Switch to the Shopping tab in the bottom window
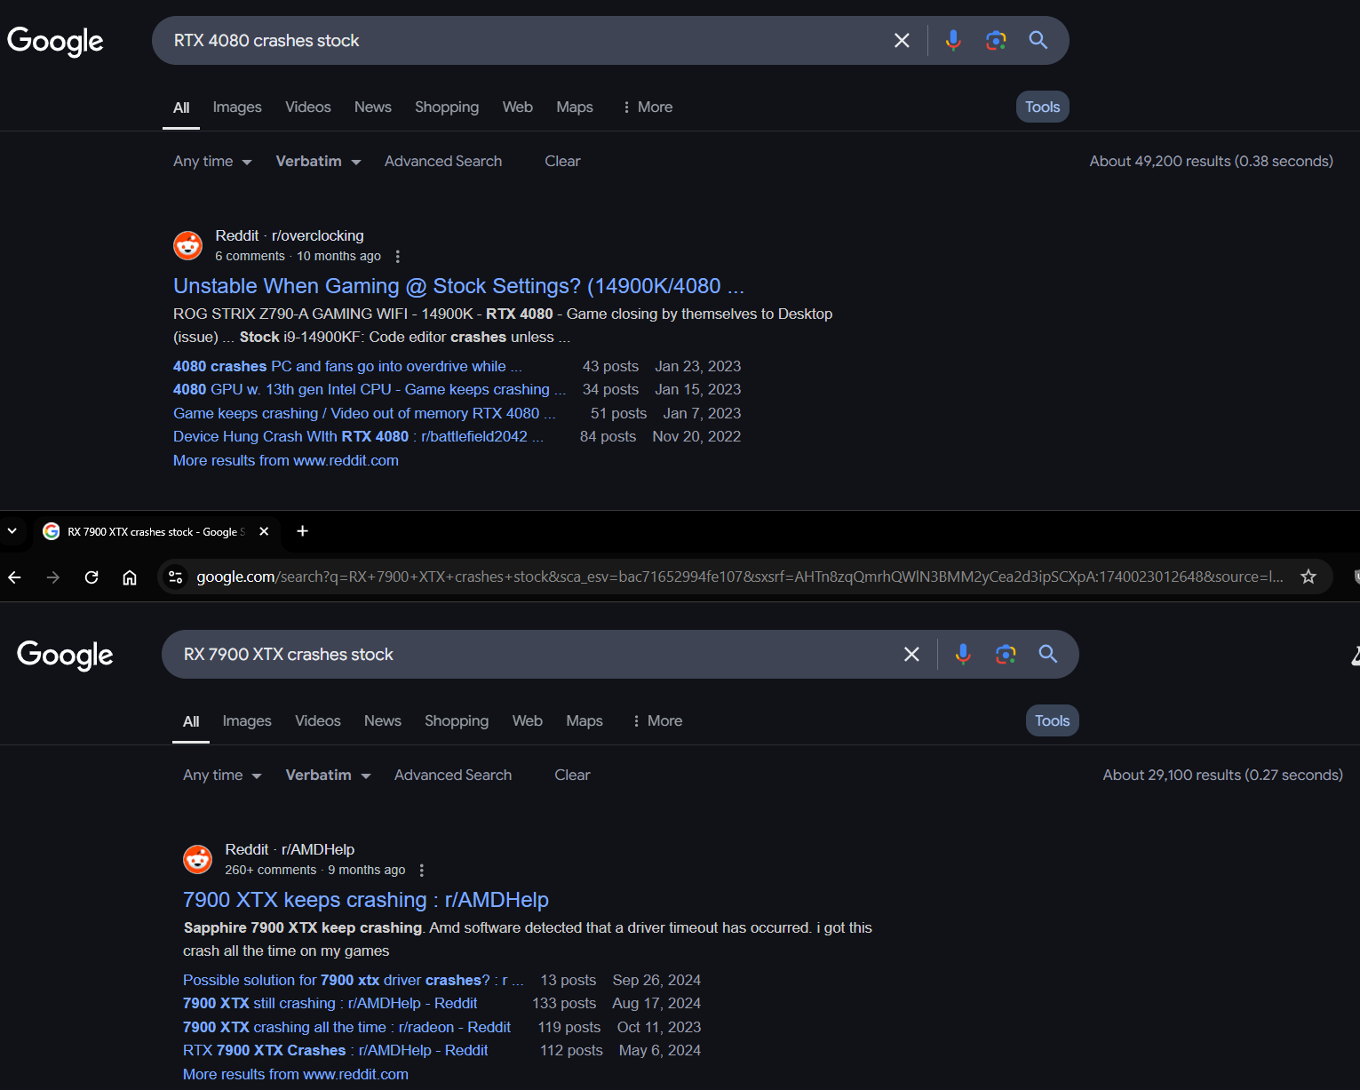 (x=457, y=720)
